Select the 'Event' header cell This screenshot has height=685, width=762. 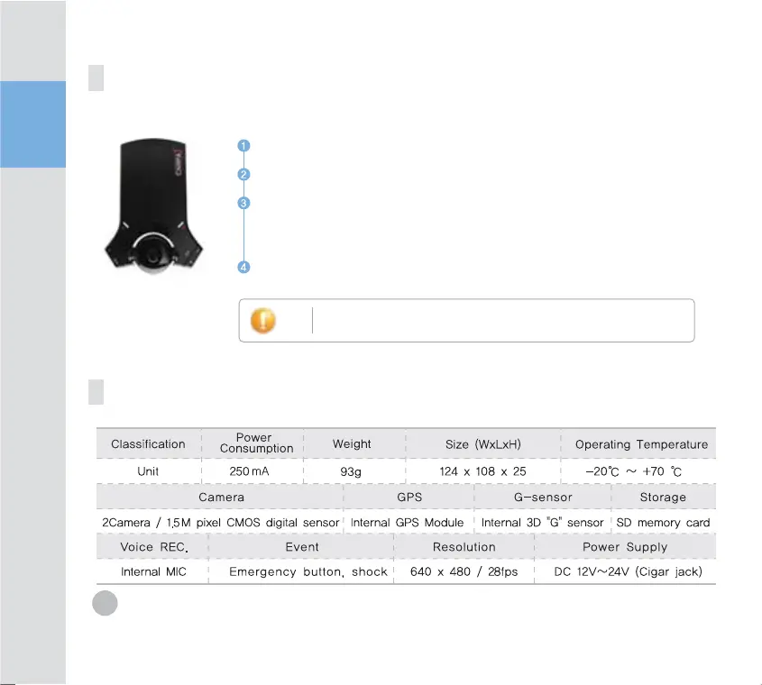[301, 547]
